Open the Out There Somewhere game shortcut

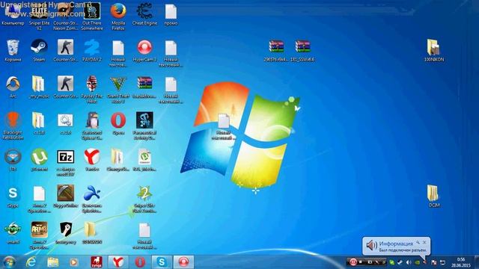pyautogui.click(x=92, y=16)
